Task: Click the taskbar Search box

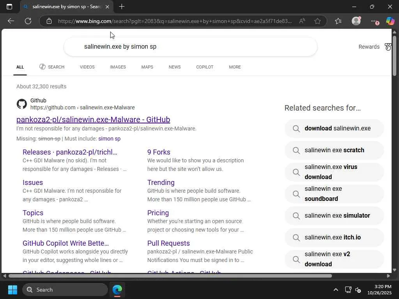Action: click(65, 290)
